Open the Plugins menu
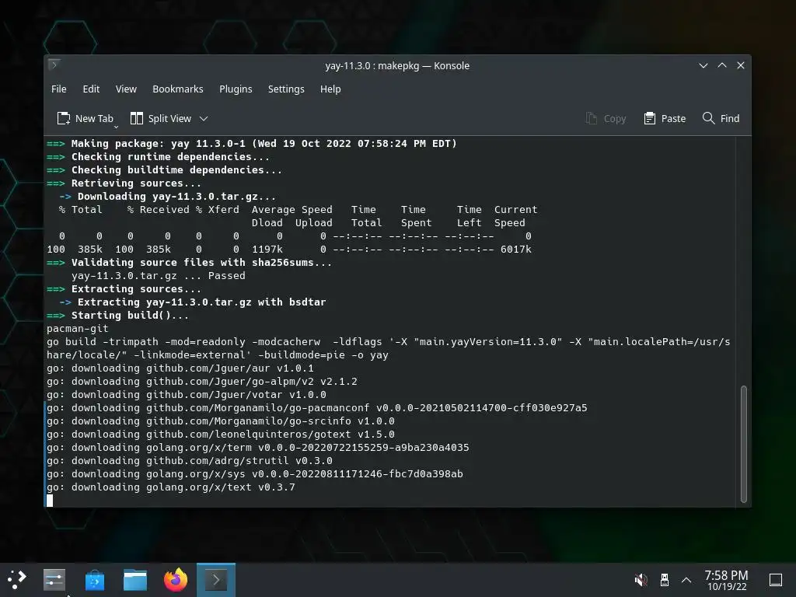This screenshot has width=796, height=597. [236, 89]
